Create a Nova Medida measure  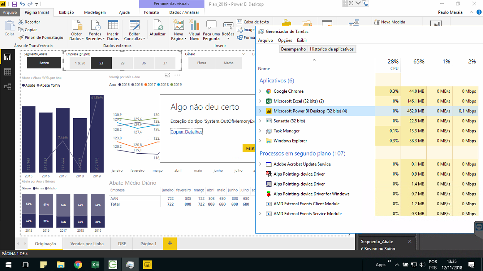pyautogui.click(x=390, y=22)
